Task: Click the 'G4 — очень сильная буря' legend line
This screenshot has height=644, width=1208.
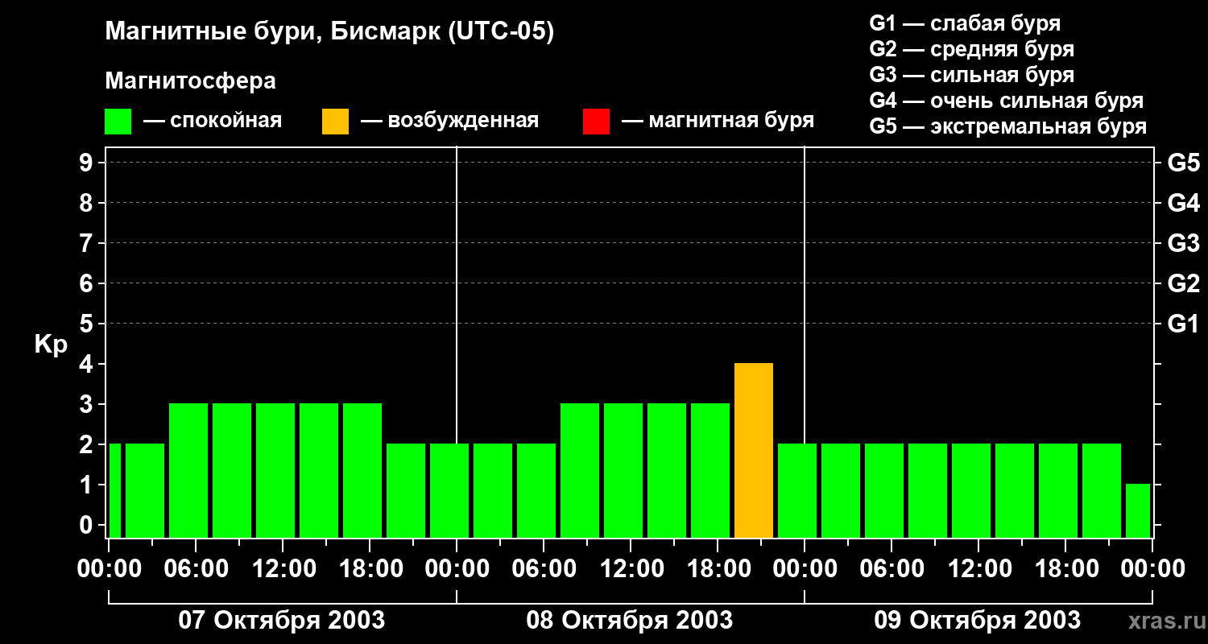Action: coord(1006,101)
